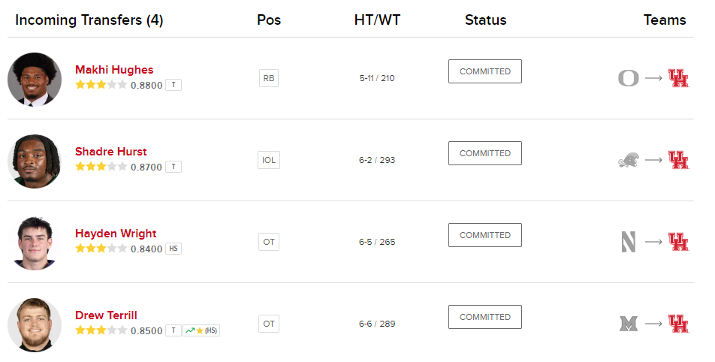Click HS badge beside Hayden Wright rating
Image resolution: width=715 pixels, height=362 pixels.
point(173,249)
